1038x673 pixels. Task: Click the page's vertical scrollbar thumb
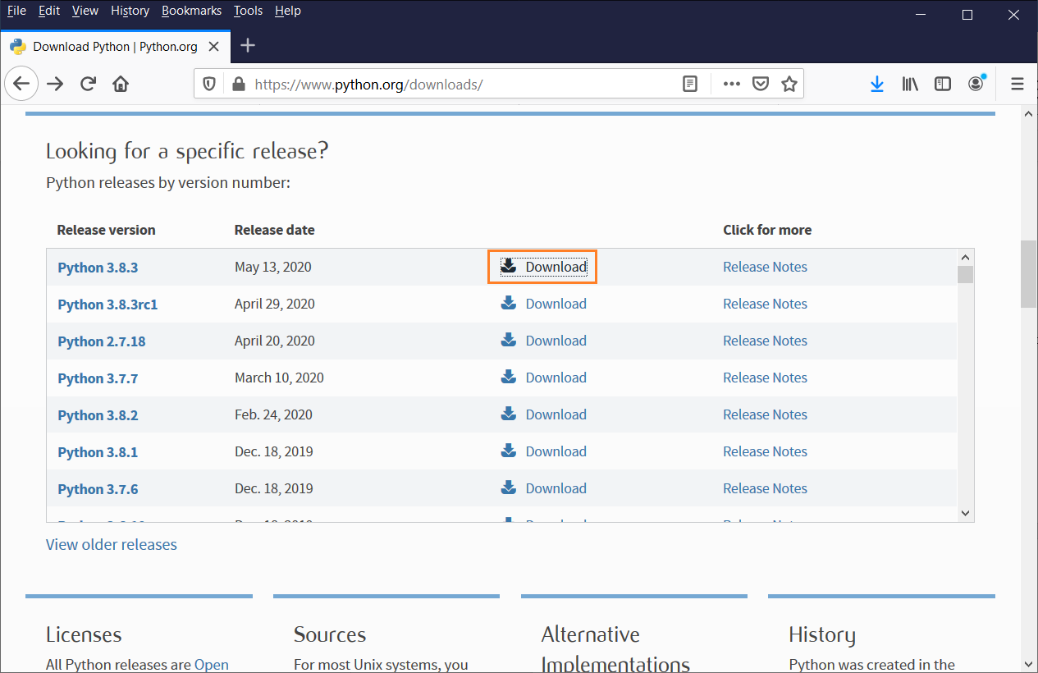(x=1029, y=274)
